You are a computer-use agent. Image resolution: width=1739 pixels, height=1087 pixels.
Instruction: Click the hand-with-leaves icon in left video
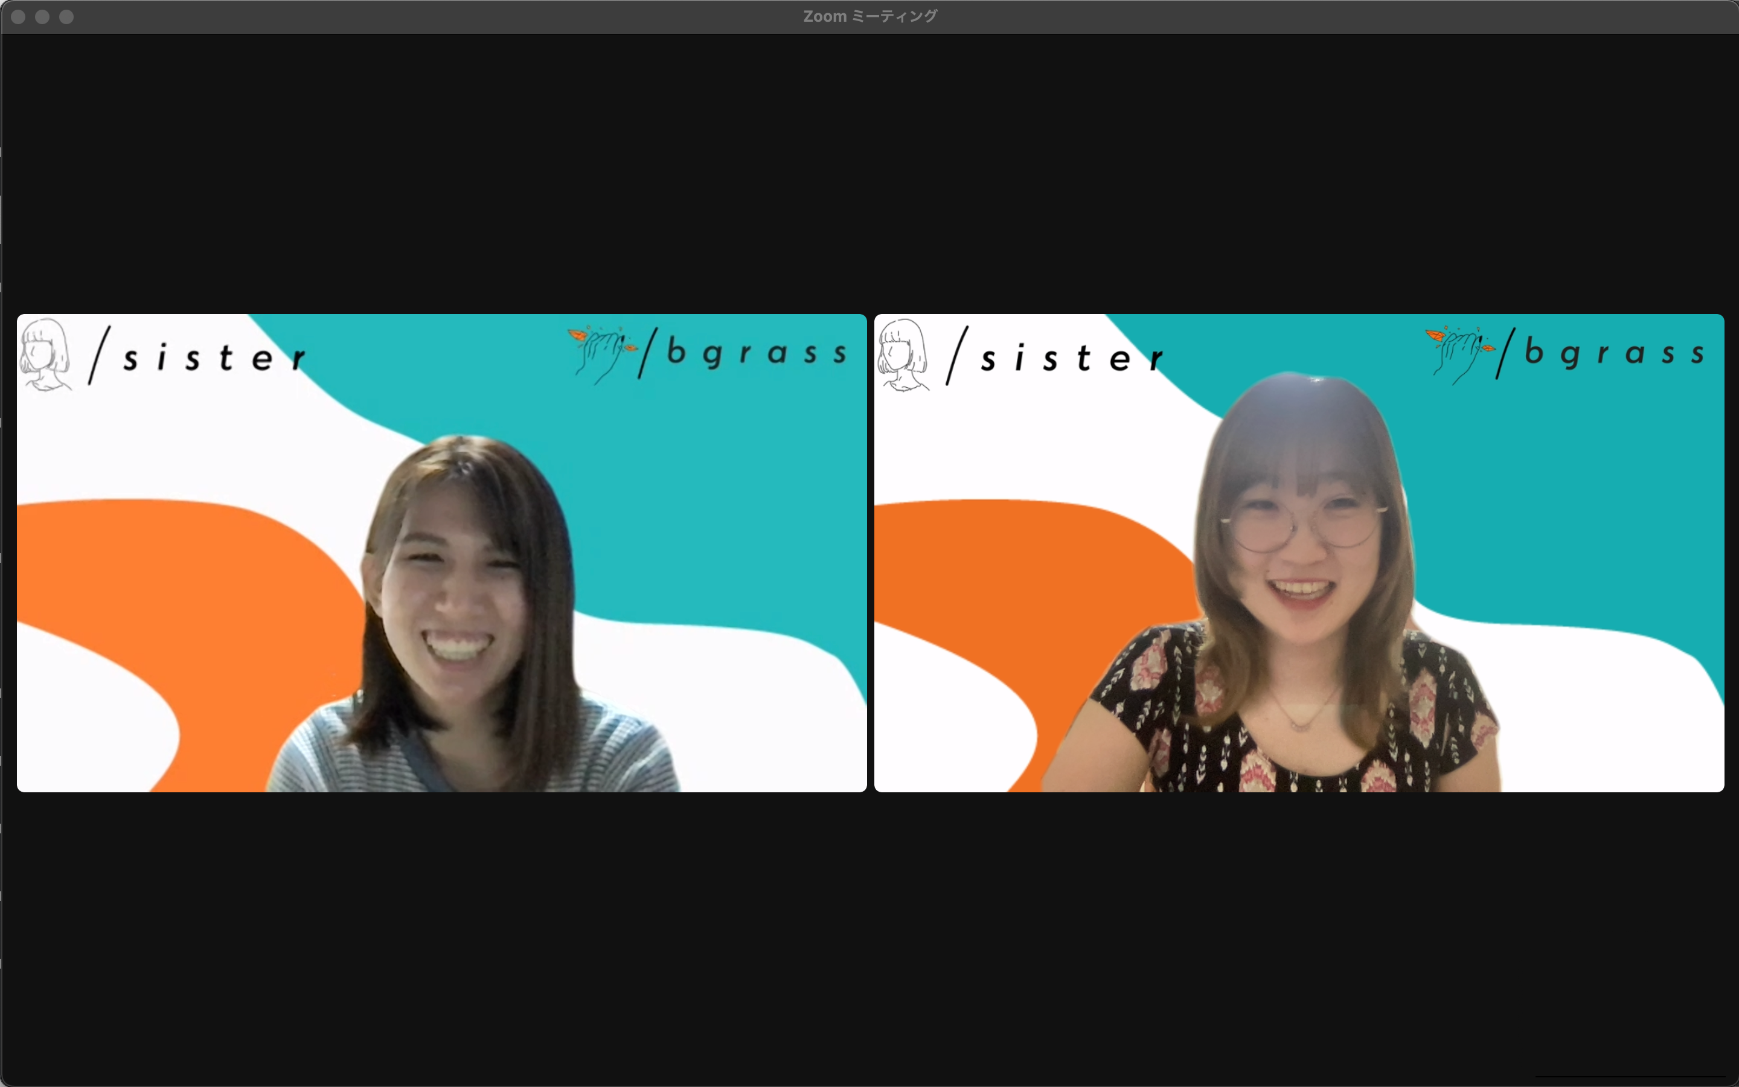tap(601, 354)
